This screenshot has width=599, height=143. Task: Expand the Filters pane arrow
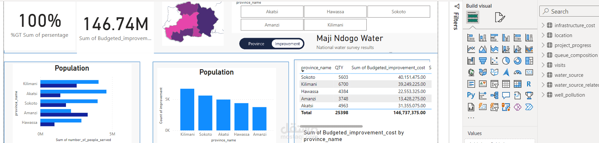(x=457, y=6)
